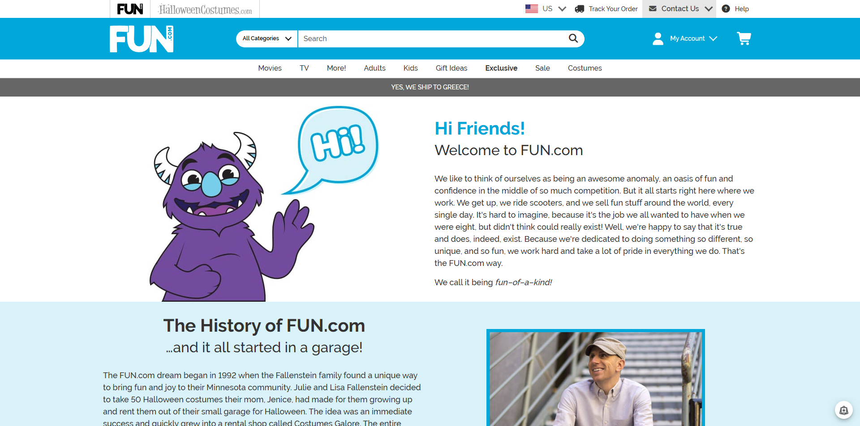Open the floating shopping bag widget
The height and width of the screenshot is (426, 860).
[x=843, y=410]
